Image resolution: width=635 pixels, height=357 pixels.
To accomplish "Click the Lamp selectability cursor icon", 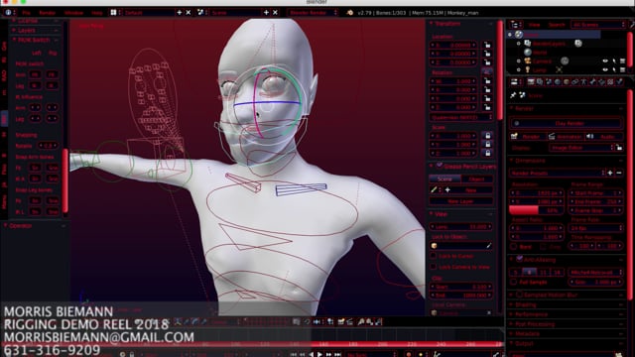I will (614, 69).
